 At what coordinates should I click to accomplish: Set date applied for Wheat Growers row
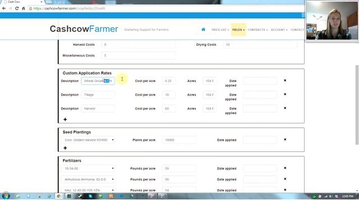260,81
